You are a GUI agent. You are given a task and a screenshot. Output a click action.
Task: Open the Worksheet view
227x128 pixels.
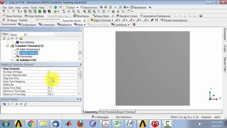click(x=138, y=7)
